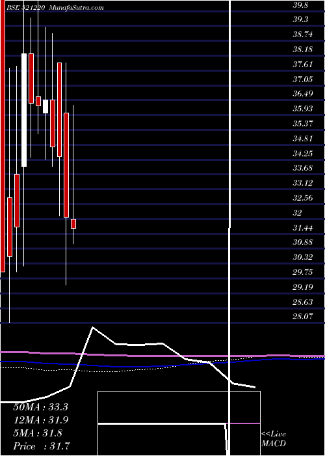This screenshot has height=456, width=325.
Task: Click the 28.07 price axis label
Action: (x=302, y=316)
